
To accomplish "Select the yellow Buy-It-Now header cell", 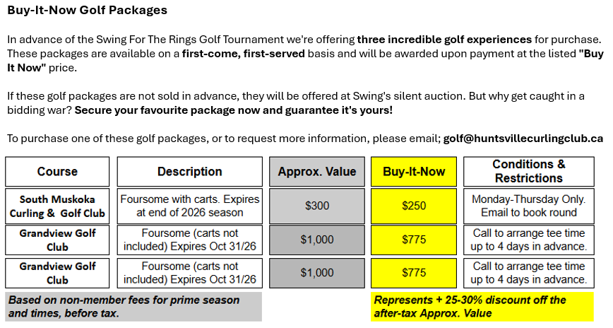I will [x=414, y=172].
